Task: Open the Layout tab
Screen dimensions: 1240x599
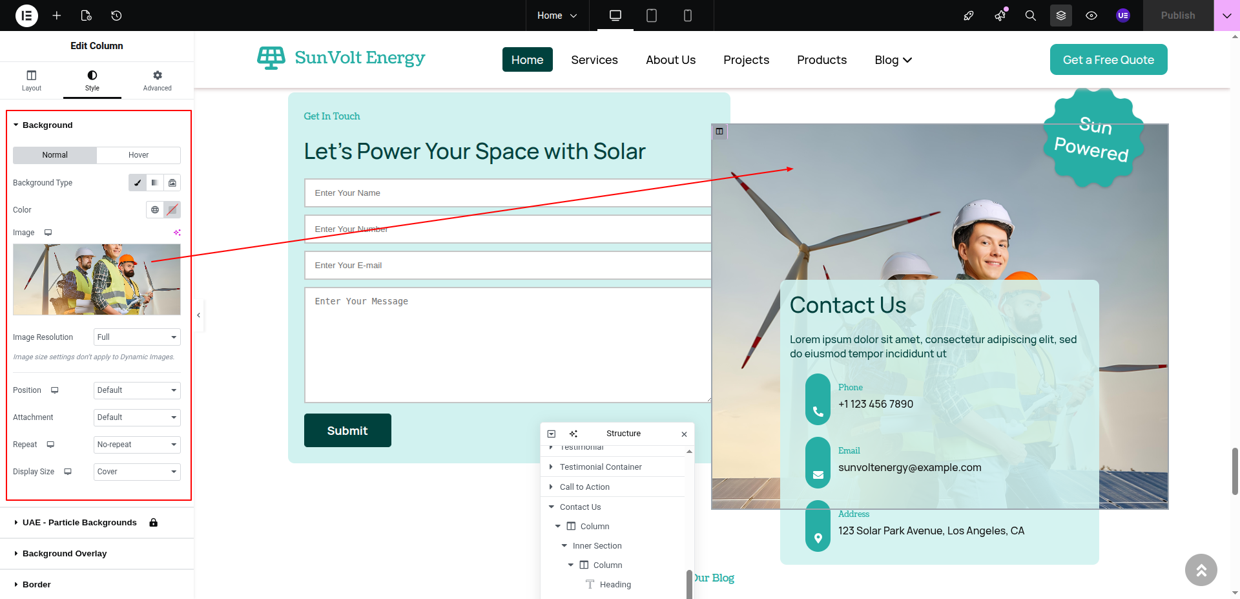Action: 32,81
